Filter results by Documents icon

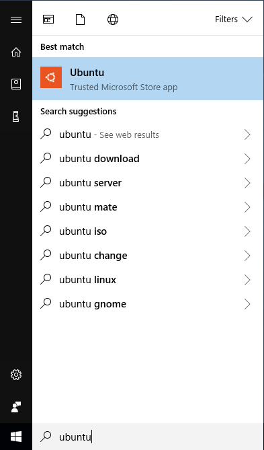80,20
